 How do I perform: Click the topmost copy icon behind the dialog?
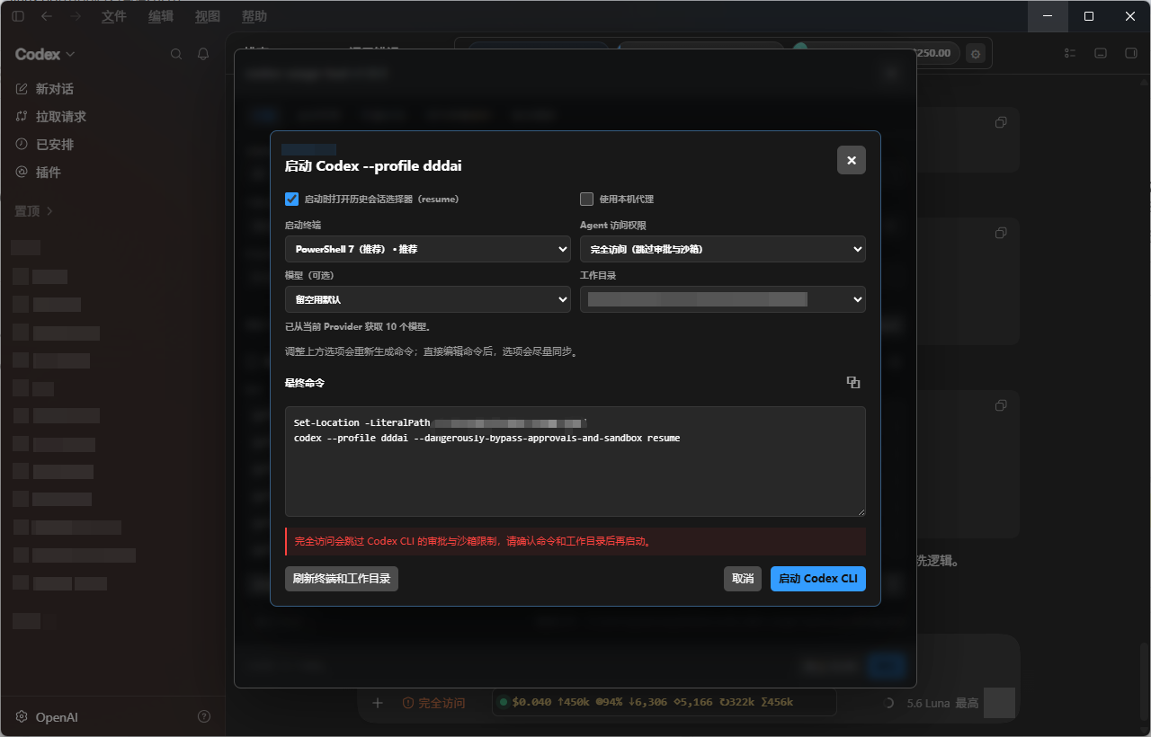[1001, 122]
